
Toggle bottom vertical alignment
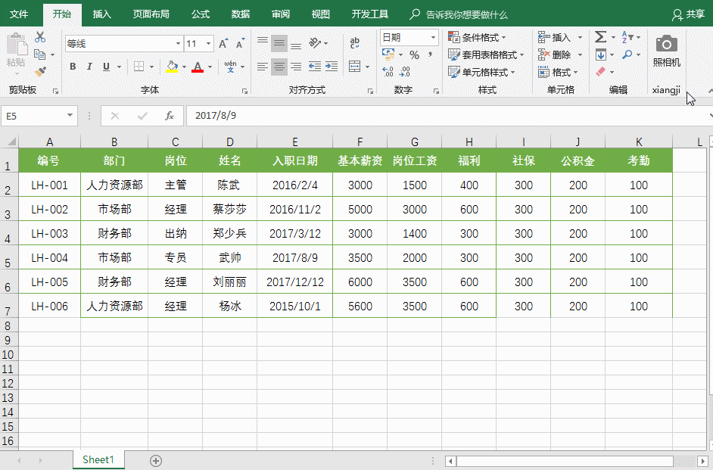click(x=296, y=43)
